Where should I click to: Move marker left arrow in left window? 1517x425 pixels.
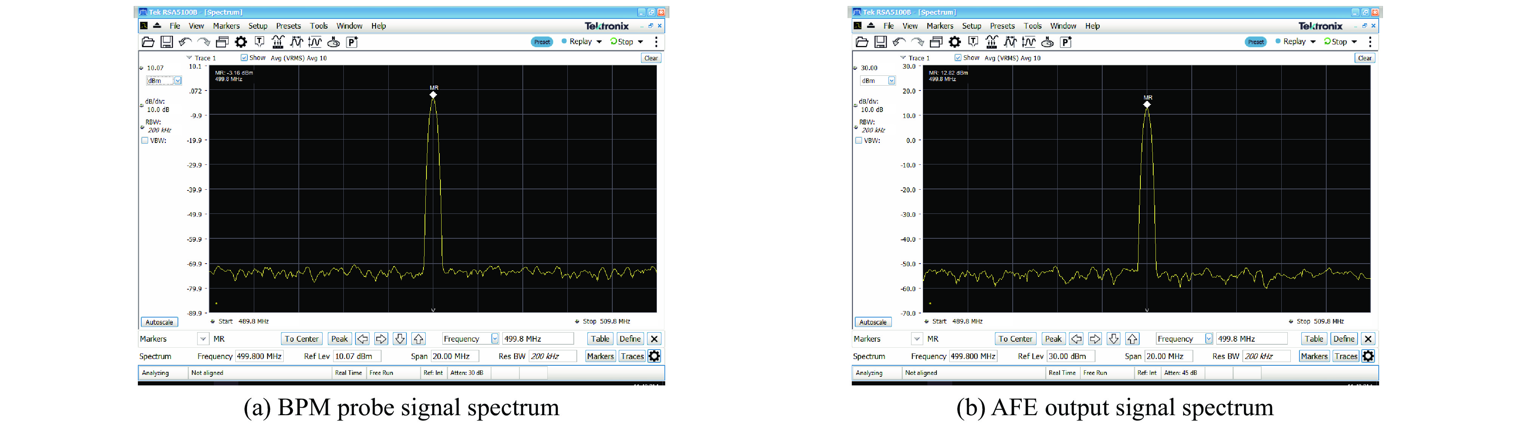click(x=362, y=339)
